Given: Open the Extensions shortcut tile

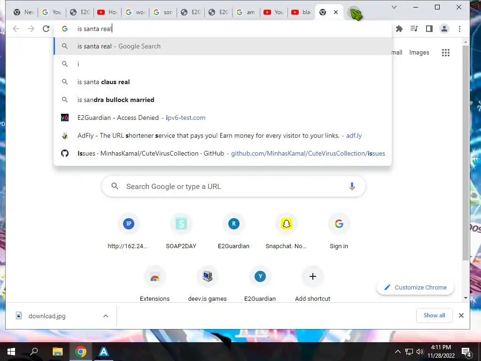Looking at the screenshot, I should click(155, 284).
